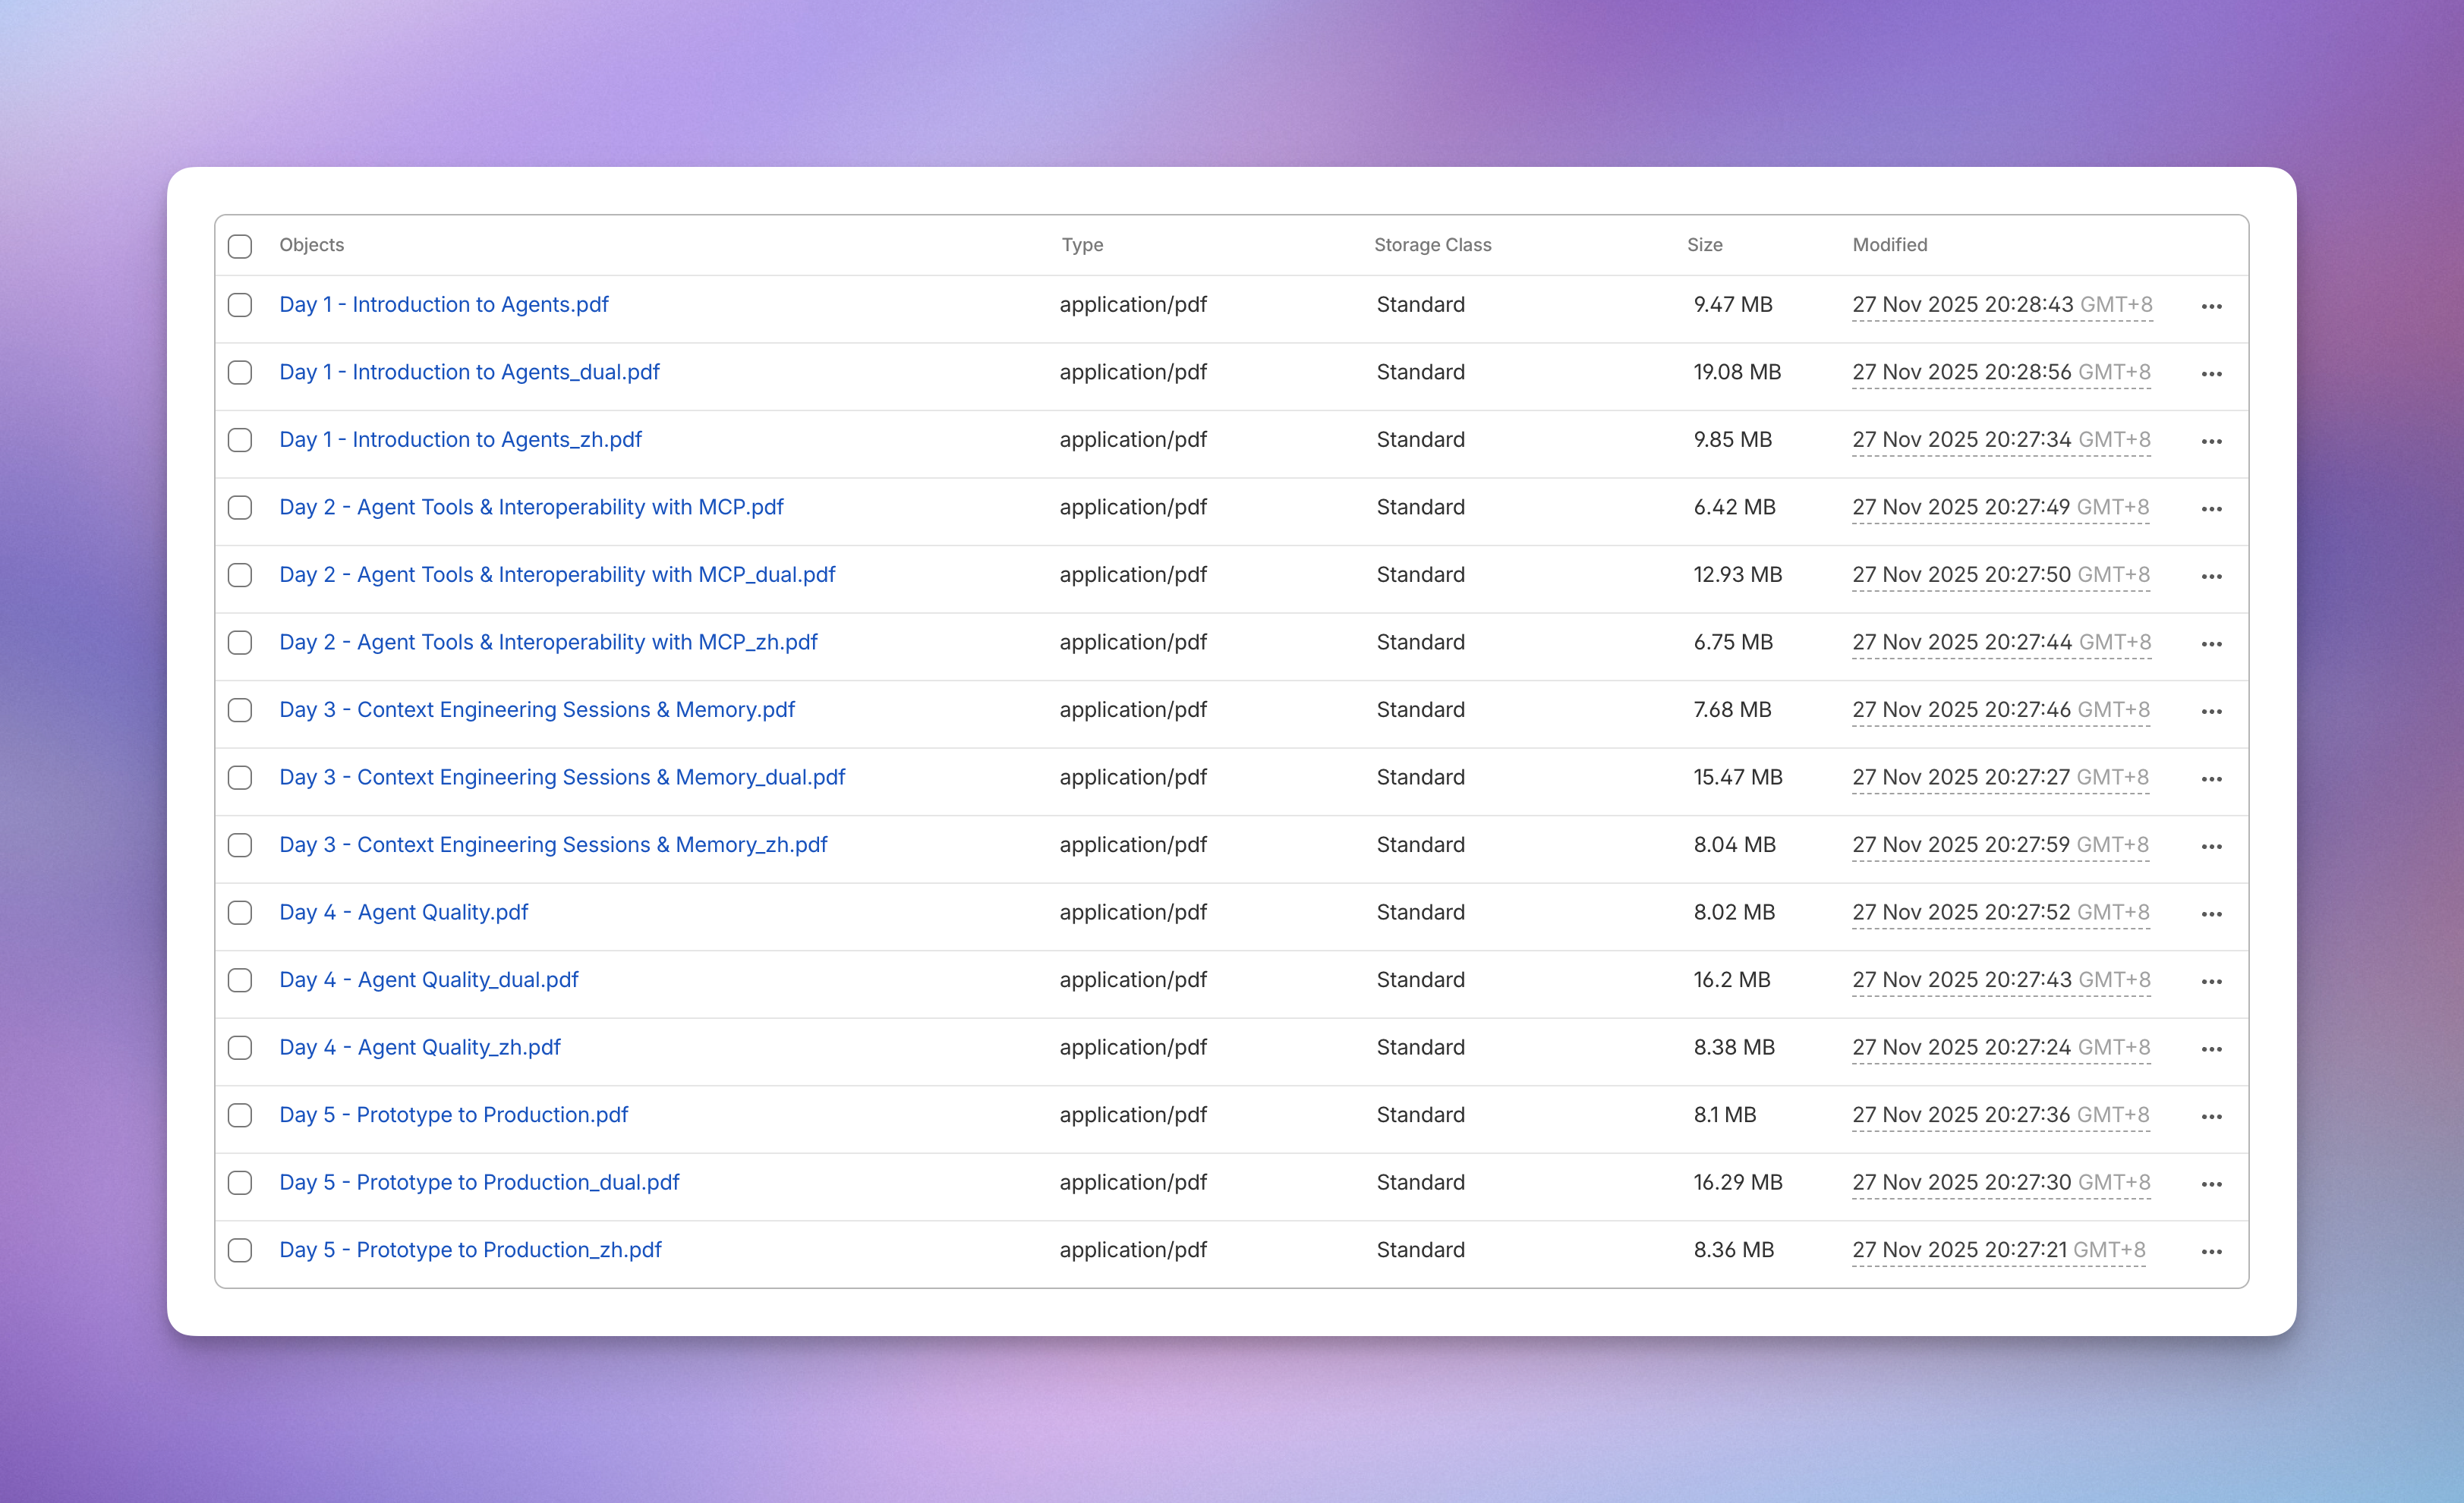The image size is (2464, 1503).
Task: Open the Day 4 - Agent Quality_dual.pdf link
Action: pos(428,980)
